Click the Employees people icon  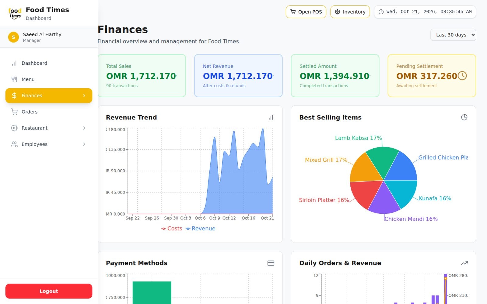tap(14, 144)
